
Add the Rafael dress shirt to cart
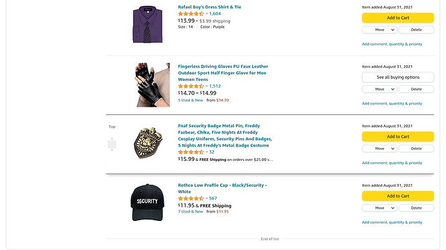398,18
